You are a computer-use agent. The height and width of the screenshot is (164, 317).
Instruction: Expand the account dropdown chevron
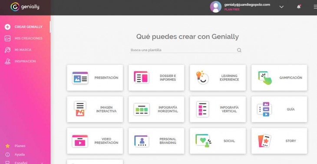pyautogui.click(x=281, y=7)
